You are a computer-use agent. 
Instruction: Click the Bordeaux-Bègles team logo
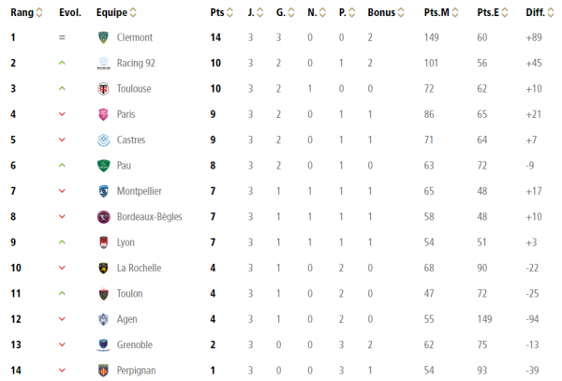click(104, 217)
